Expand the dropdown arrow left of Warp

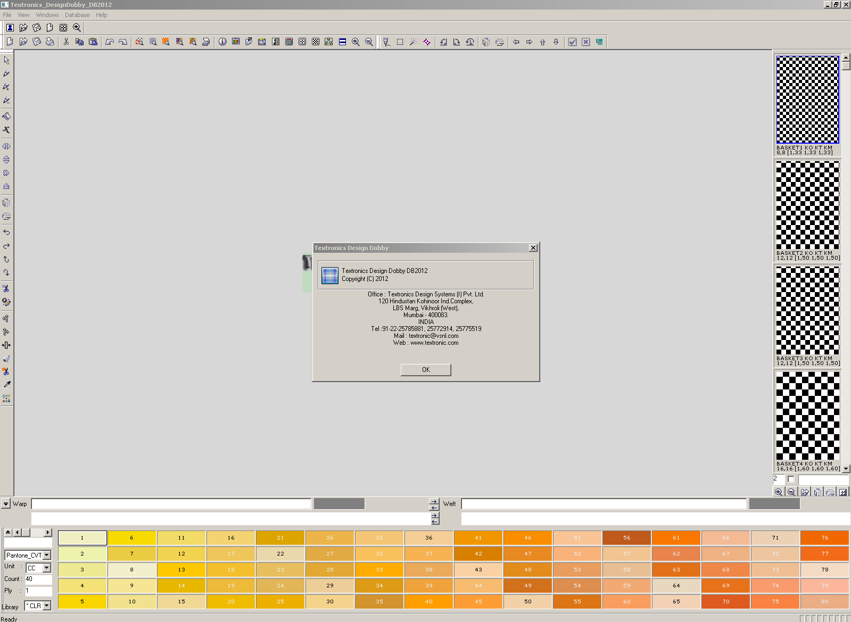pyautogui.click(x=6, y=503)
